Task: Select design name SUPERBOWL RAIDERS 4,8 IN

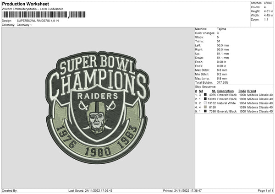Action: coord(38,21)
